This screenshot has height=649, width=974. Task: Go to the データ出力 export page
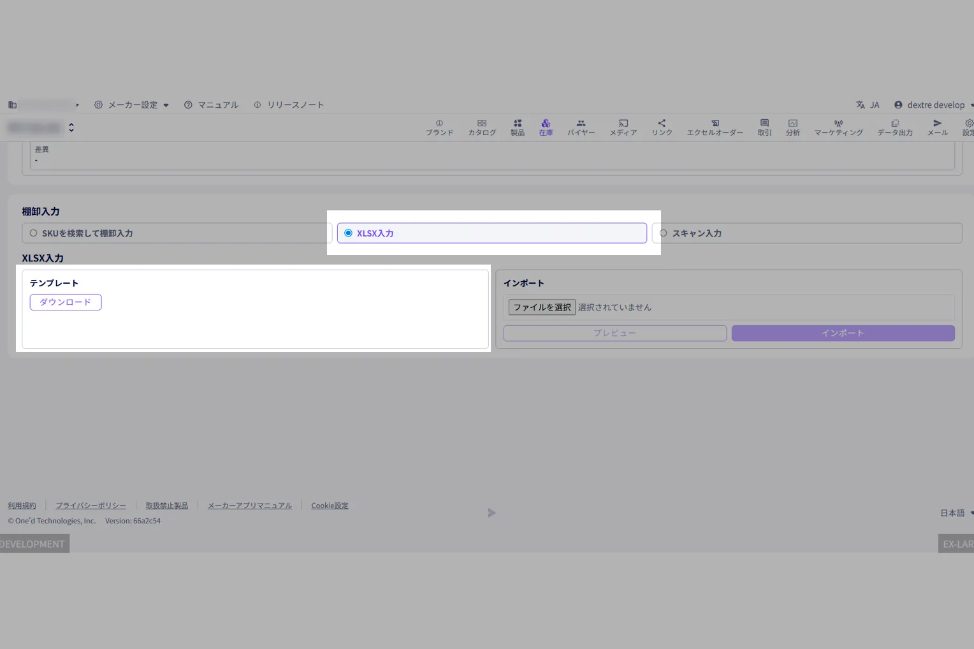(x=895, y=128)
